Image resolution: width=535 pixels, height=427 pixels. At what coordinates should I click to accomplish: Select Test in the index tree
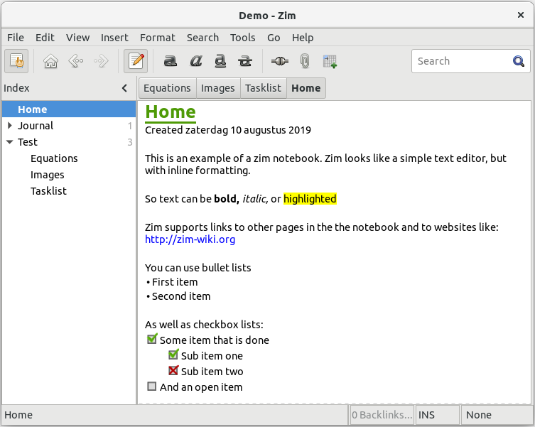point(69,142)
